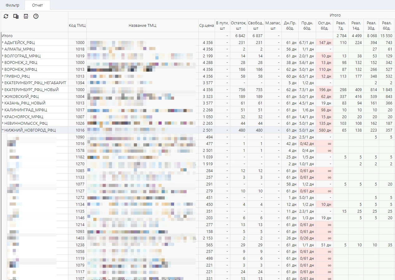Open help via question mark icon
The height and width of the screenshot is (280, 395).
[x=36, y=16]
